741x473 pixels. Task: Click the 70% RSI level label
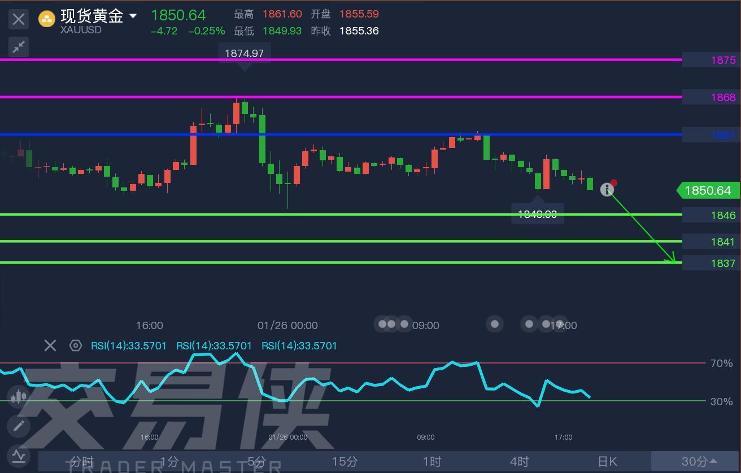(x=721, y=363)
